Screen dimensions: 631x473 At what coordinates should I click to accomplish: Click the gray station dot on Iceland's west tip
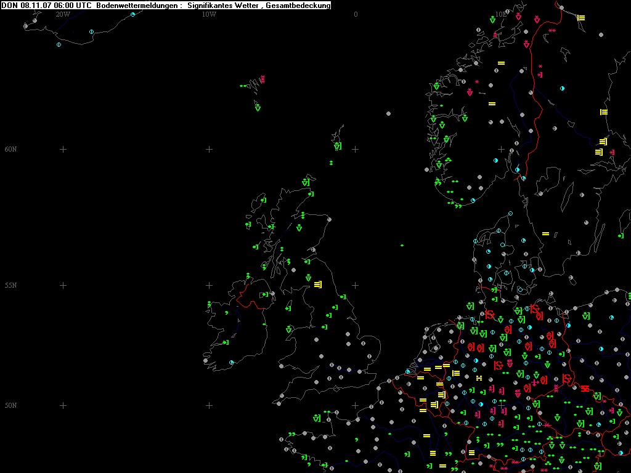click(x=26, y=26)
